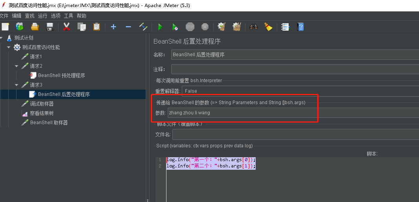
Task: Click the Copy icon in toolbar
Action: pos(82,27)
